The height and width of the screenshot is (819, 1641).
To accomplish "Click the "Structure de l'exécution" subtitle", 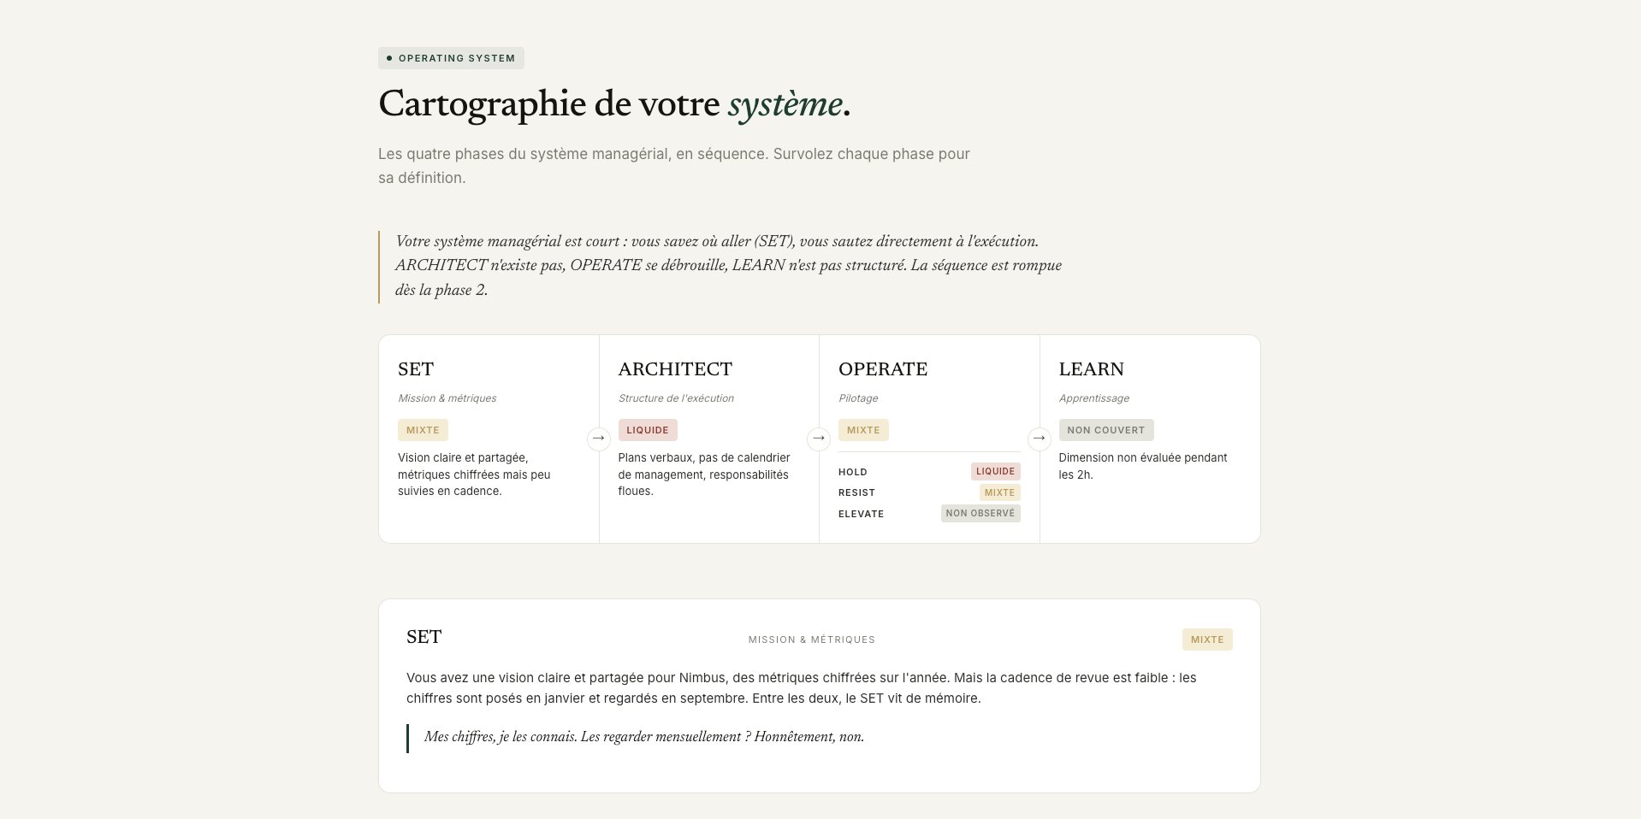I will [x=676, y=398].
